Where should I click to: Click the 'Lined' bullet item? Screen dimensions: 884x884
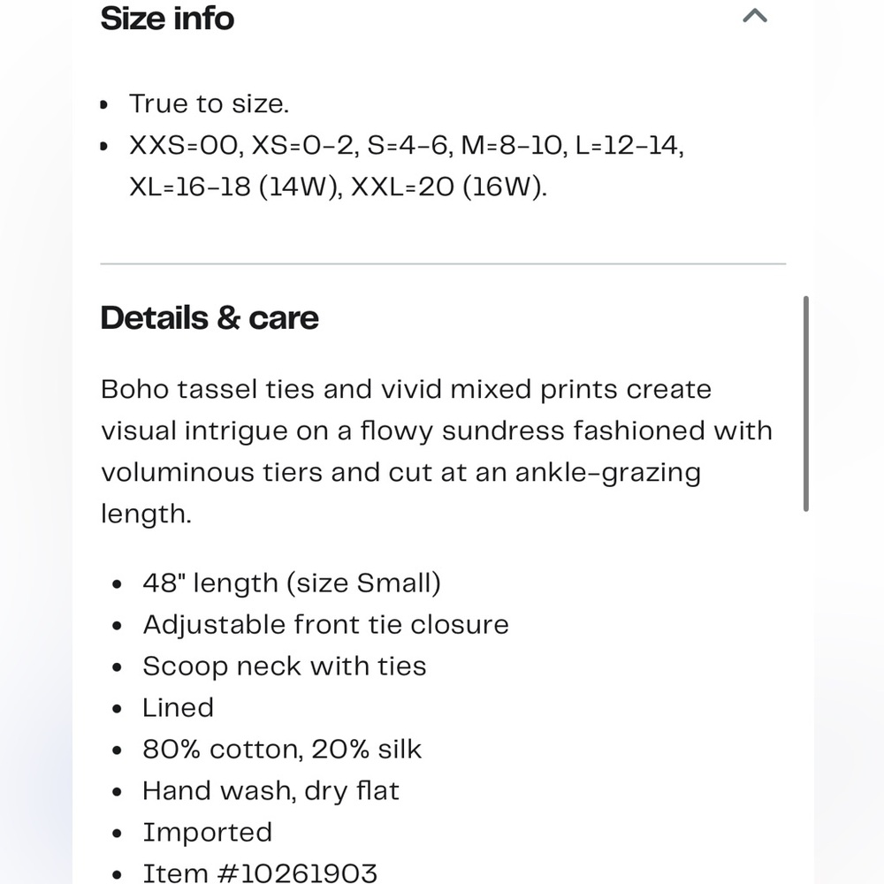point(179,707)
